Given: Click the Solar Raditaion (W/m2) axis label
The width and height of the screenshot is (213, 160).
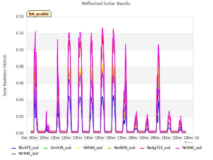Looking at the screenshot, I should click(5, 76).
